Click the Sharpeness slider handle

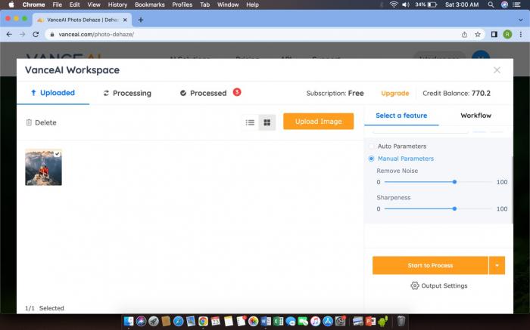click(454, 208)
